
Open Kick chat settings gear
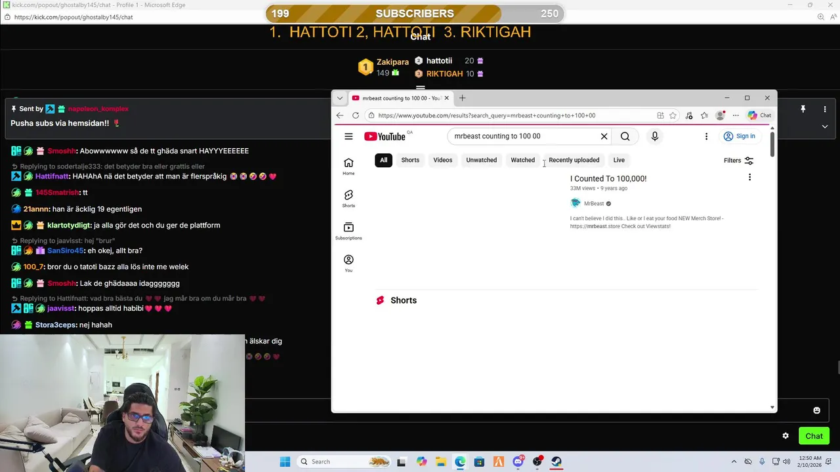(786, 436)
